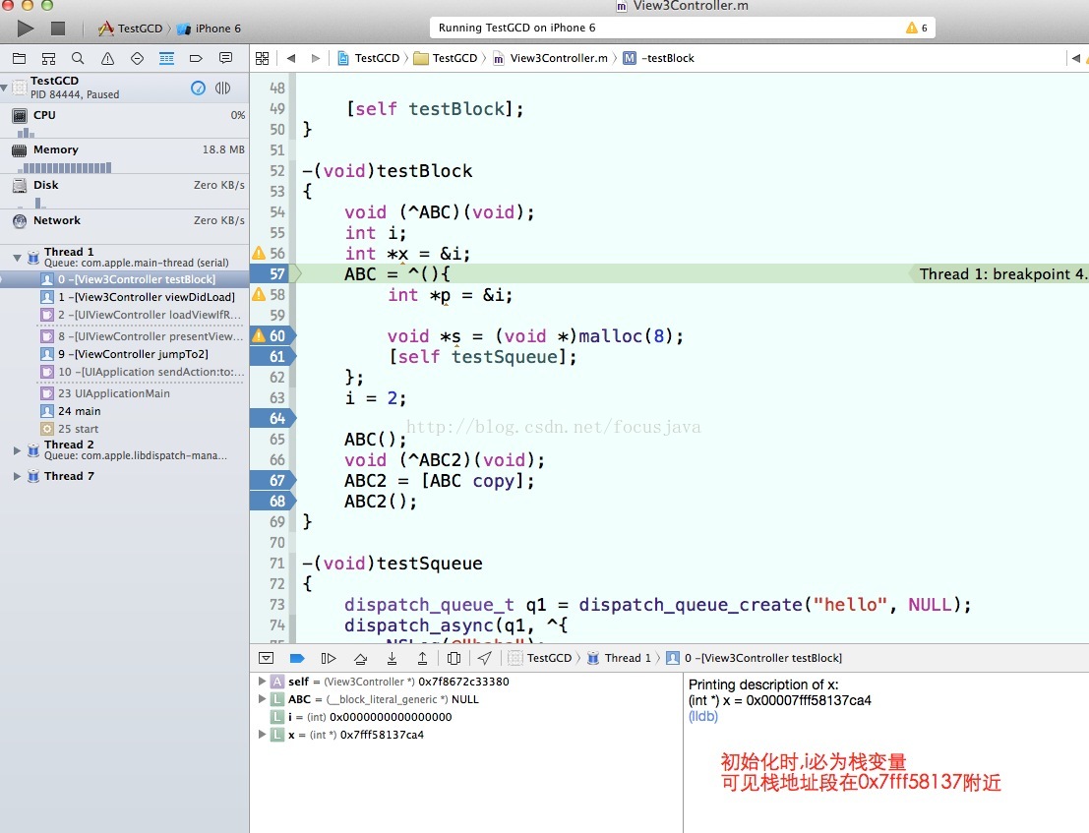Click the debug navigator view toggle icon
Viewport: 1089px width, 833px height.
point(223,89)
